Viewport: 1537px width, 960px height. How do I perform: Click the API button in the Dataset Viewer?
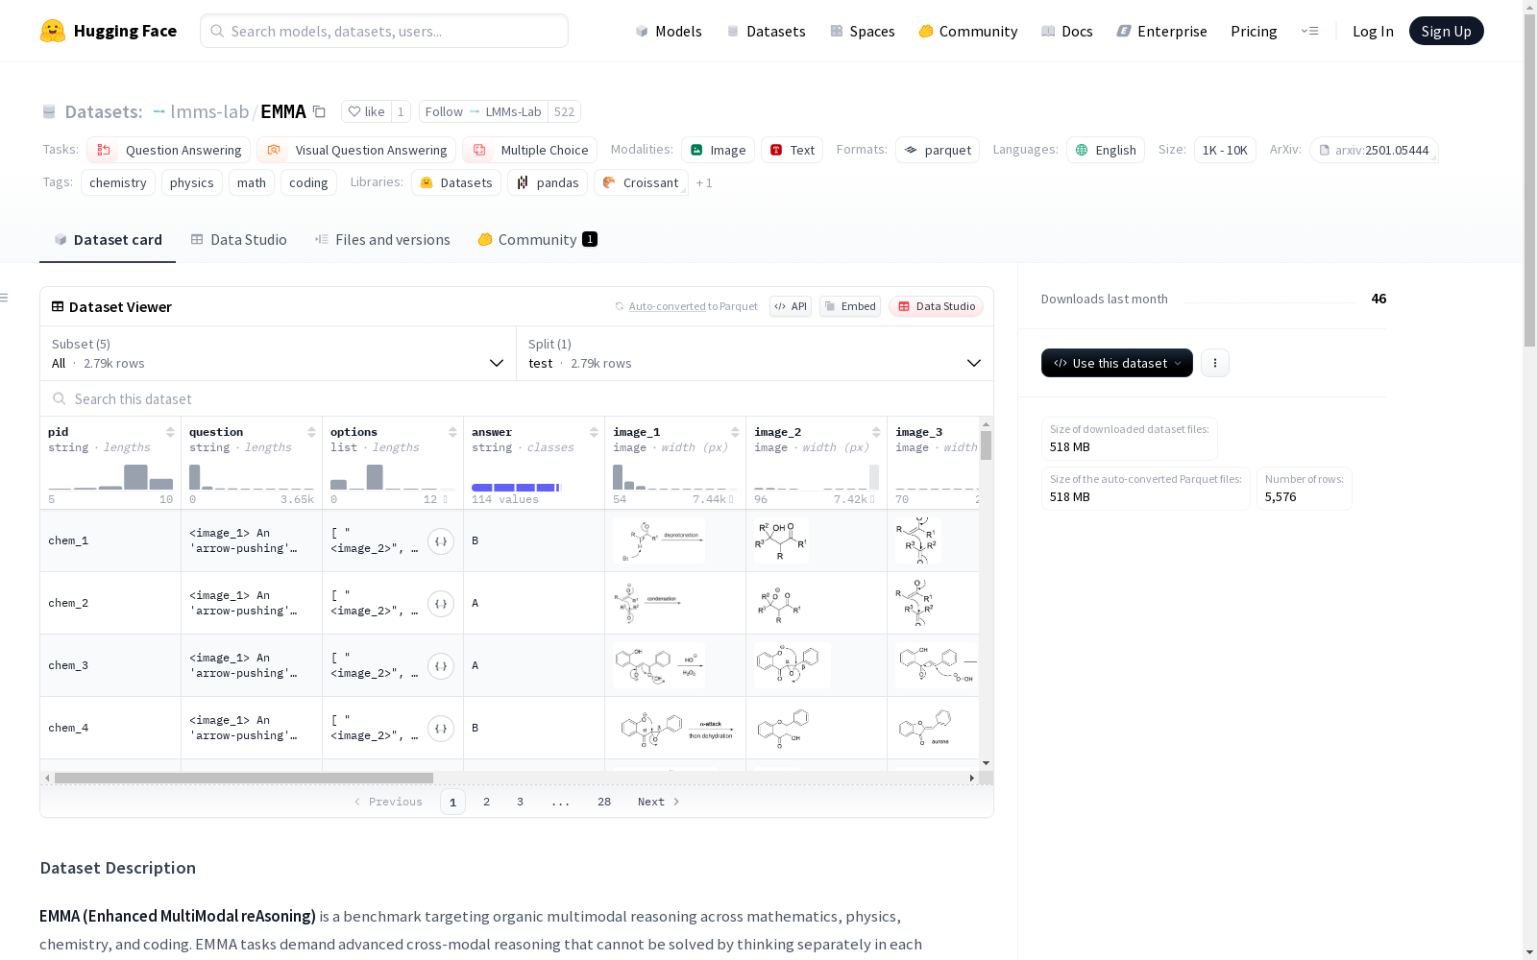[791, 306]
